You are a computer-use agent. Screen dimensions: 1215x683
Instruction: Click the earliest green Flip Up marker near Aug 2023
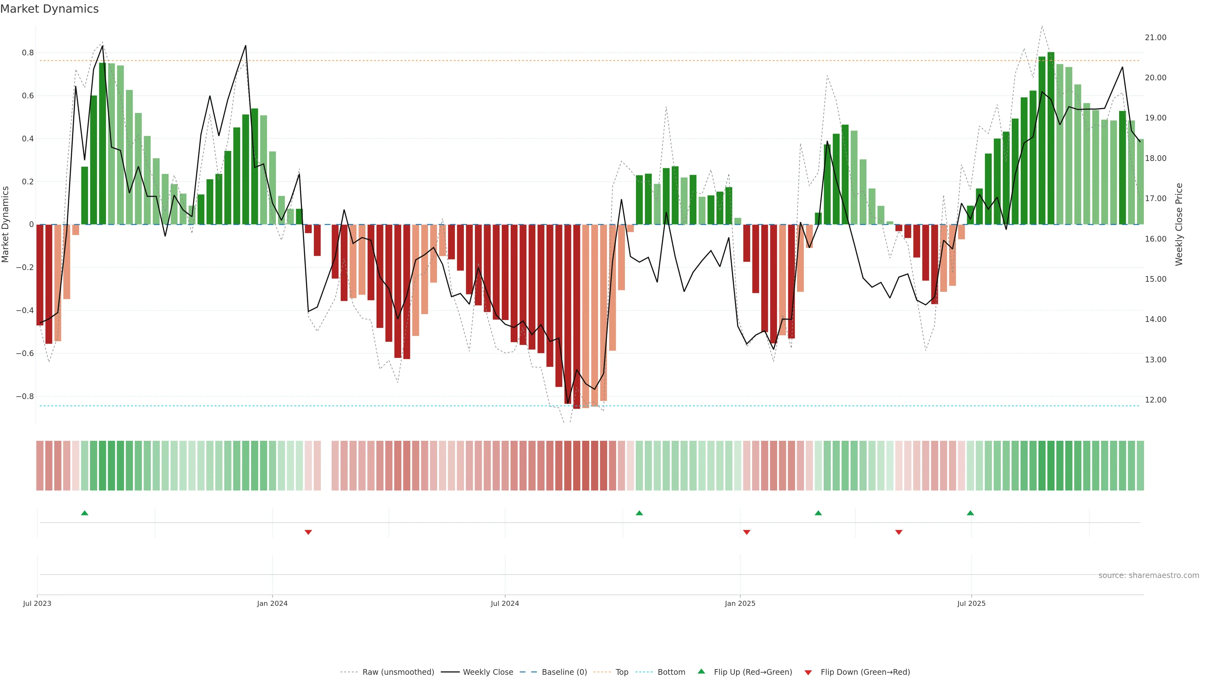pos(84,513)
